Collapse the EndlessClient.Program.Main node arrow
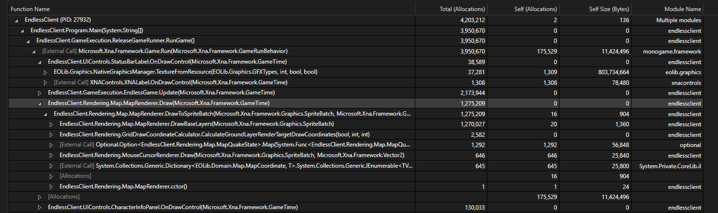 click(22, 30)
